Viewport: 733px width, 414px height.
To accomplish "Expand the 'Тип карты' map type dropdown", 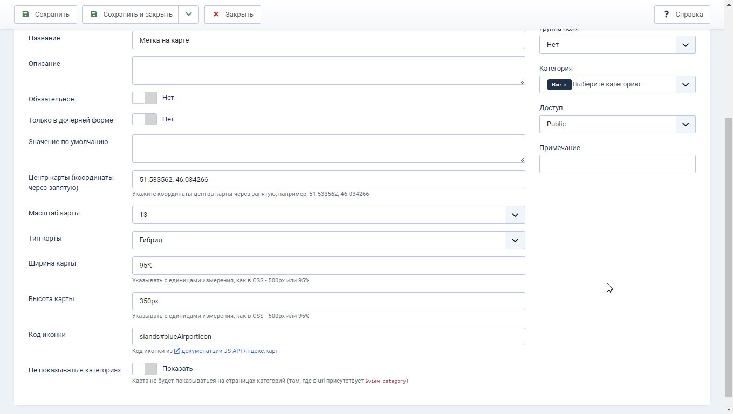I will 515,240.
